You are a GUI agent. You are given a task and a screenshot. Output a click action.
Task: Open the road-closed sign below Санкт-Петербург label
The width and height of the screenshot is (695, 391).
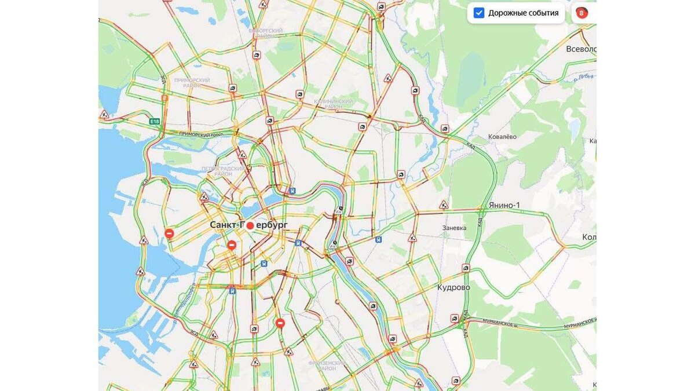pyautogui.click(x=232, y=246)
